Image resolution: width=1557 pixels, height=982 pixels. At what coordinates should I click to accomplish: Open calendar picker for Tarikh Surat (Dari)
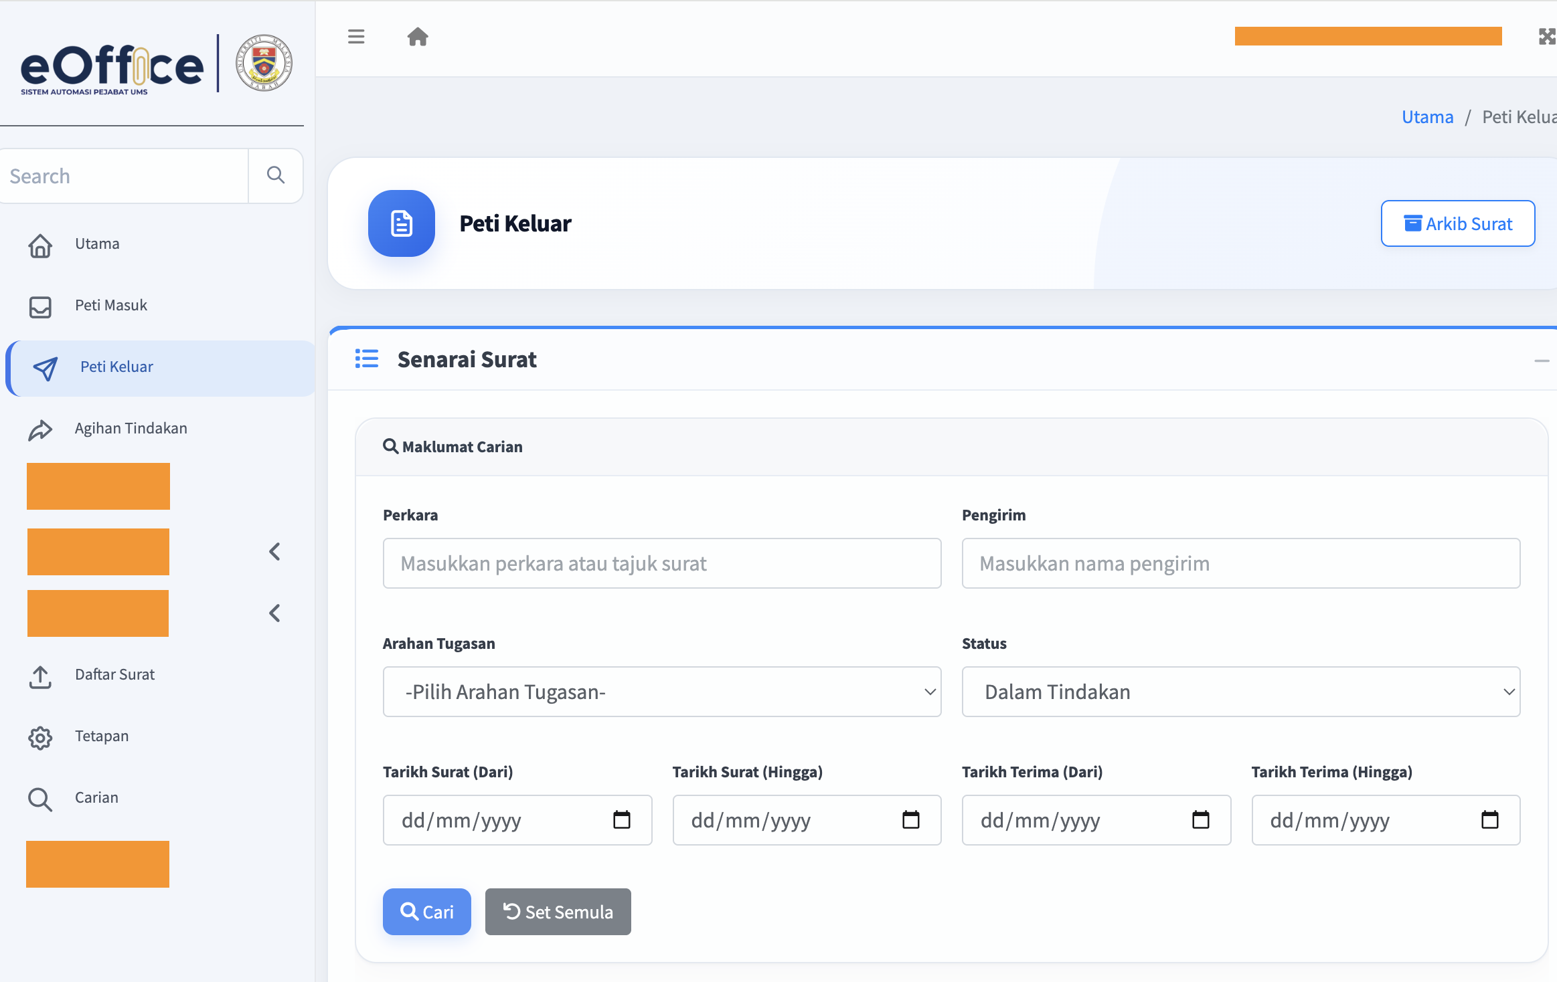click(x=622, y=819)
